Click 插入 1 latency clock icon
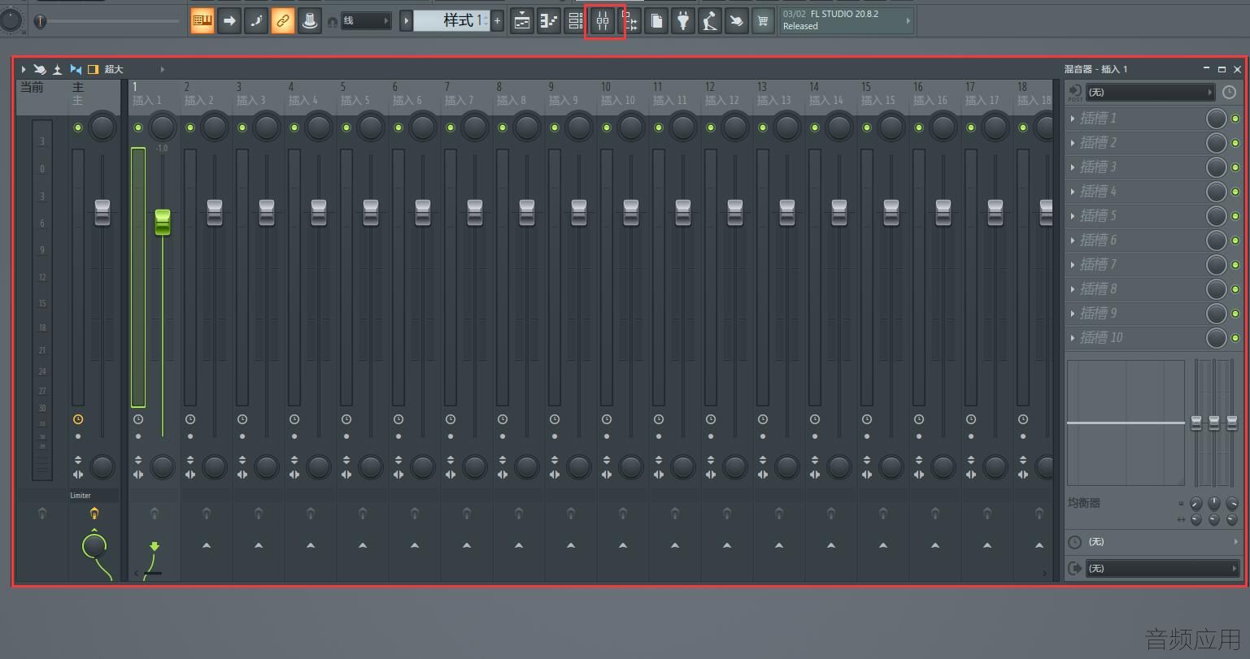The width and height of the screenshot is (1250, 659). tap(138, 419)
